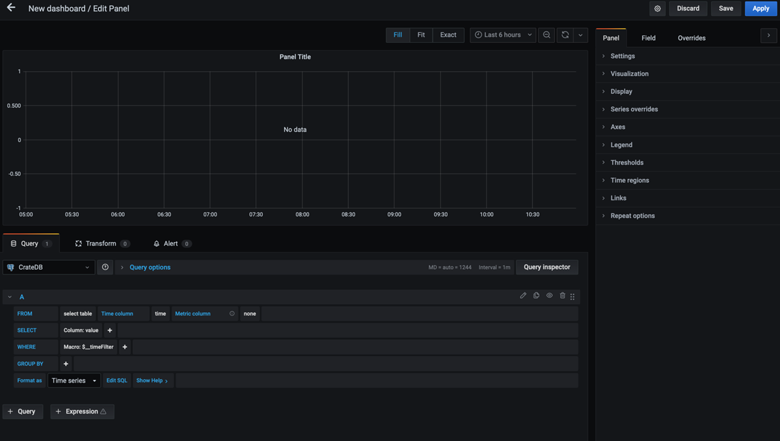The width and height of the screenshot is (780, 441).
Task: Add an expression with + Expression
Action: [x=82, y=412]
